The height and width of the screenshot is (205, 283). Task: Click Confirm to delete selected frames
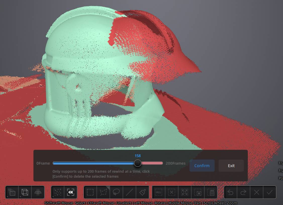pos(202,166)
